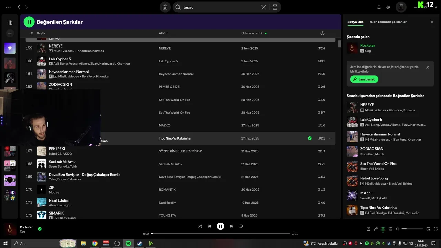Sort by duration clock icon column
441x248 pixels.
point(322,33)
